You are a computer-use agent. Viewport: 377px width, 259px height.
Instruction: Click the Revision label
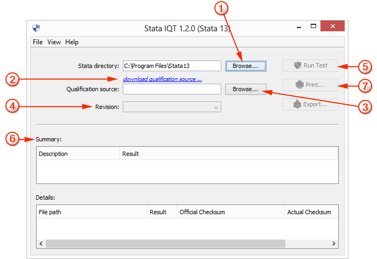click(x=107, y=107)
